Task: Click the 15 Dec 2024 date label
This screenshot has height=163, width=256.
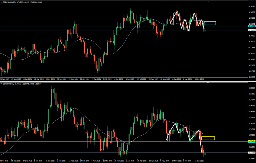Action: [96, 79]
